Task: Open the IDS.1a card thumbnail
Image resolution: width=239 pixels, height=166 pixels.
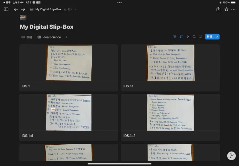Action: 171,63
